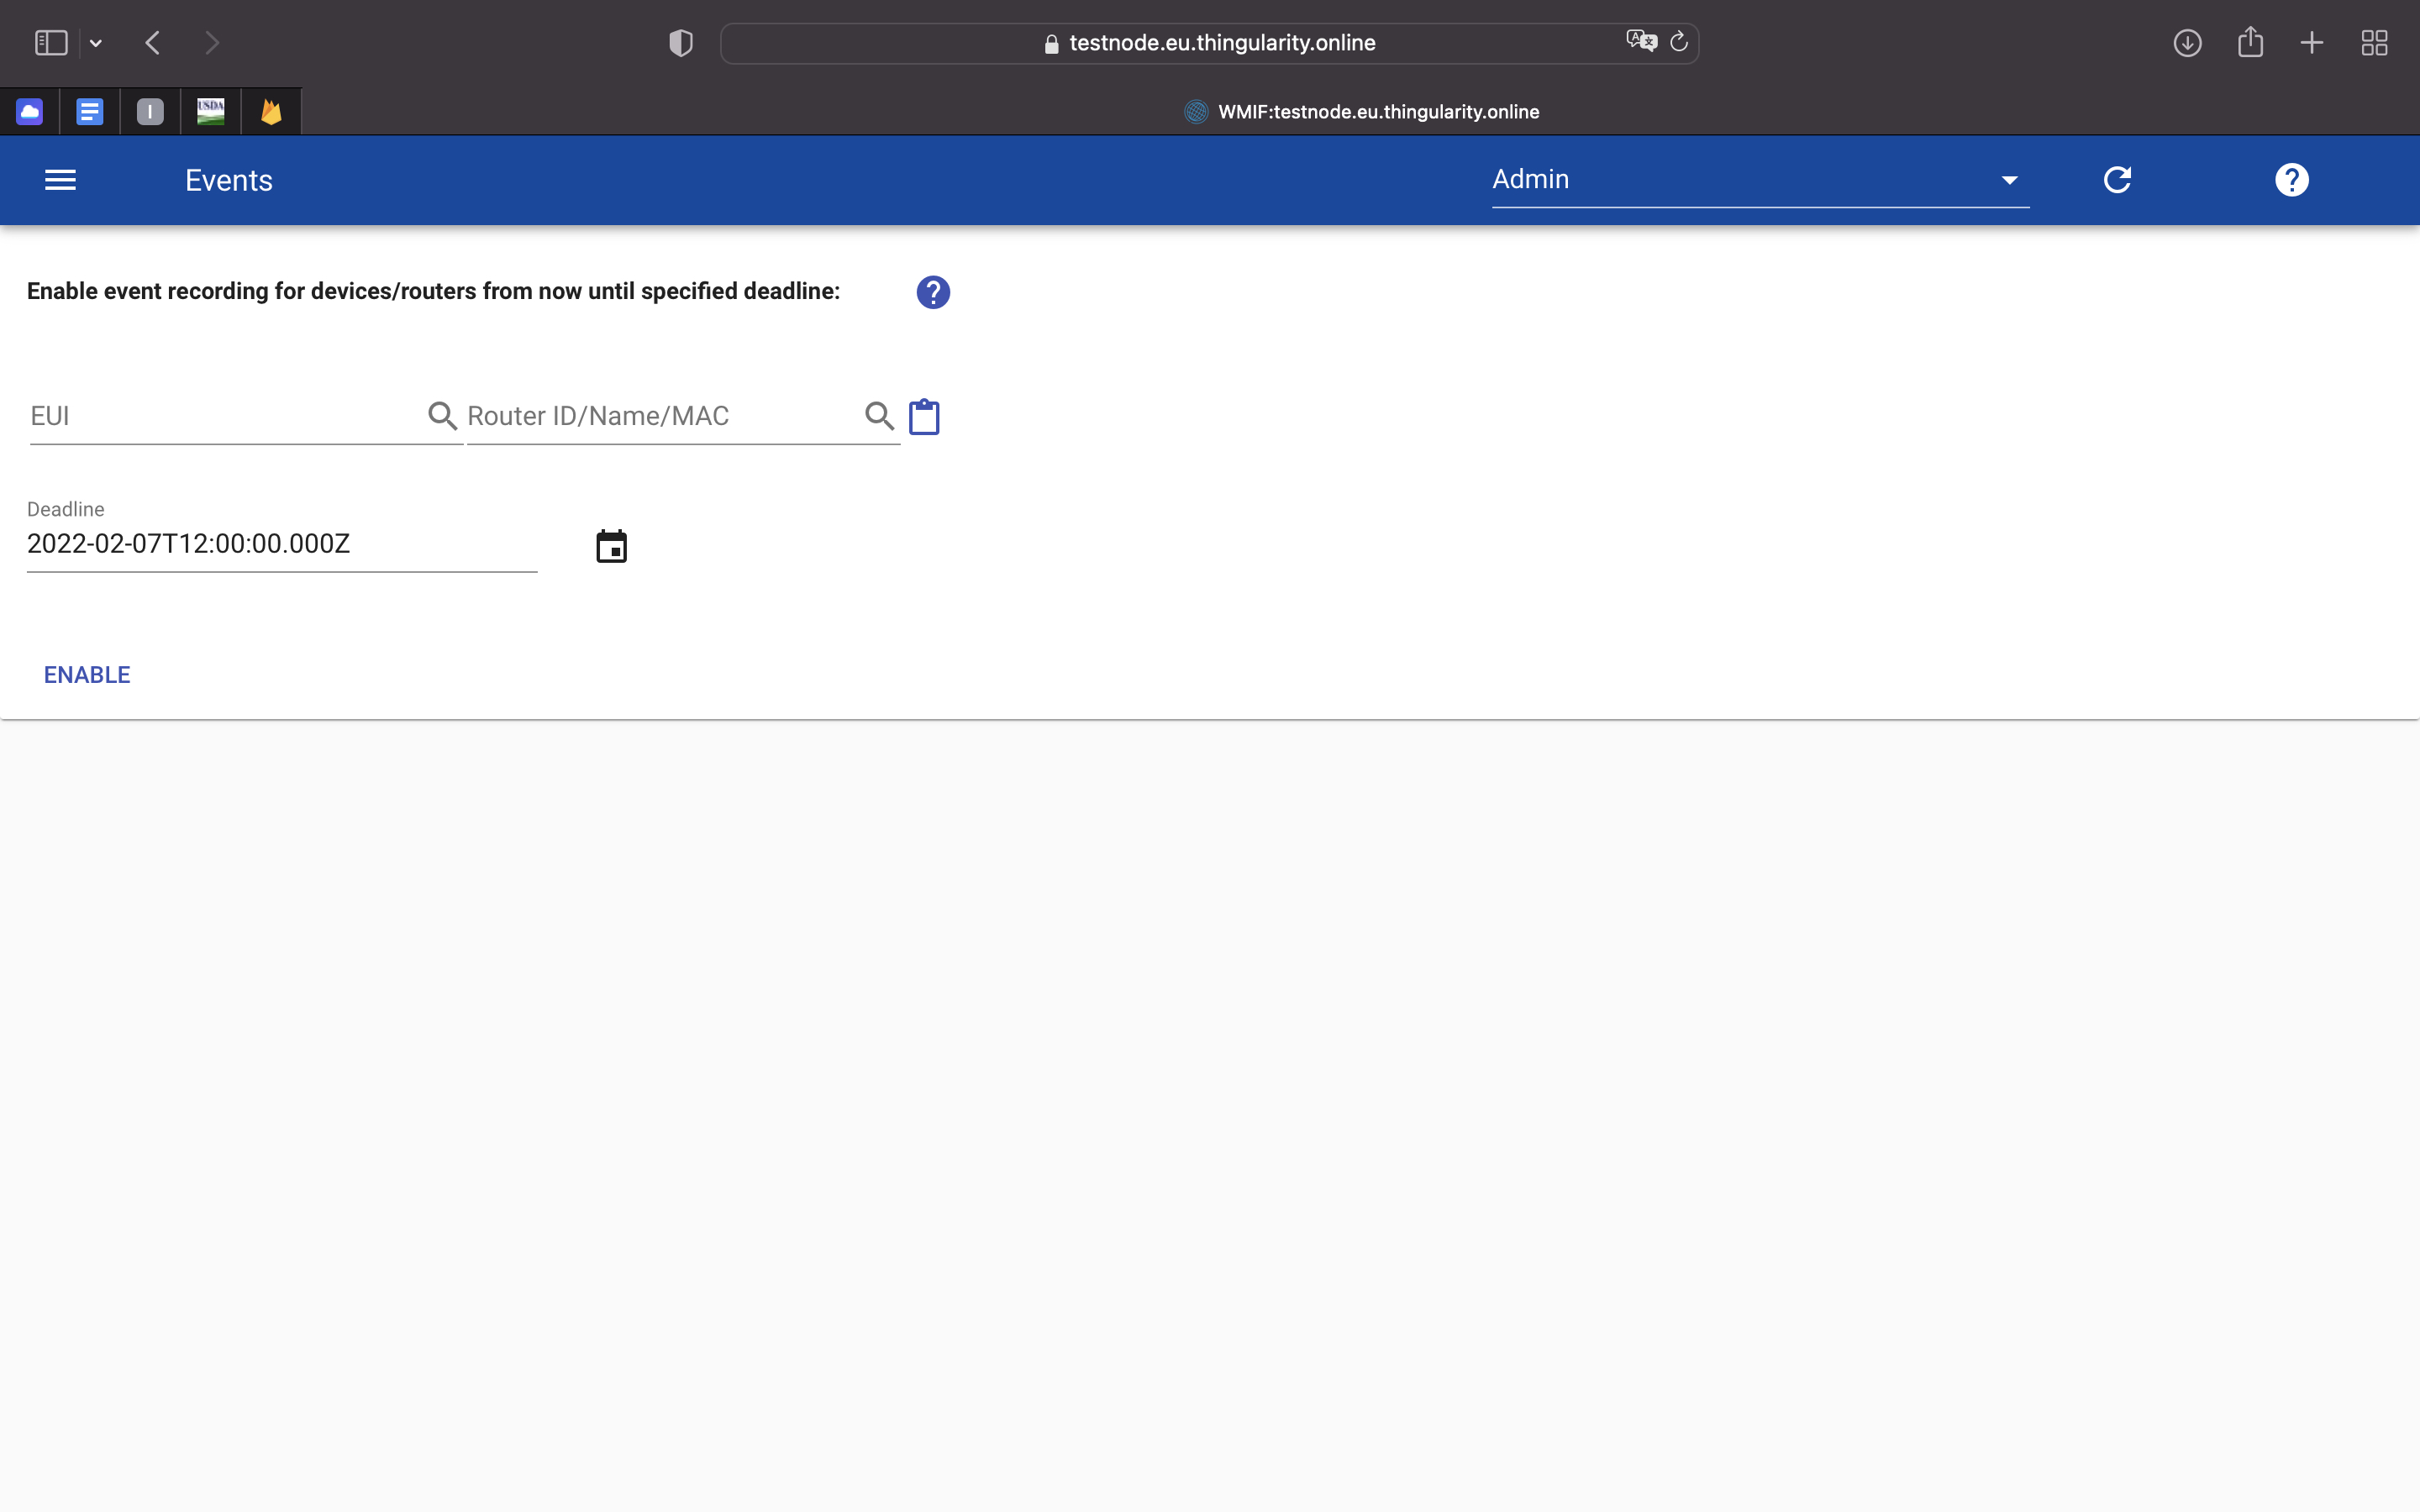Open the pinned Firebase flame tab

[x=271, y=112]
